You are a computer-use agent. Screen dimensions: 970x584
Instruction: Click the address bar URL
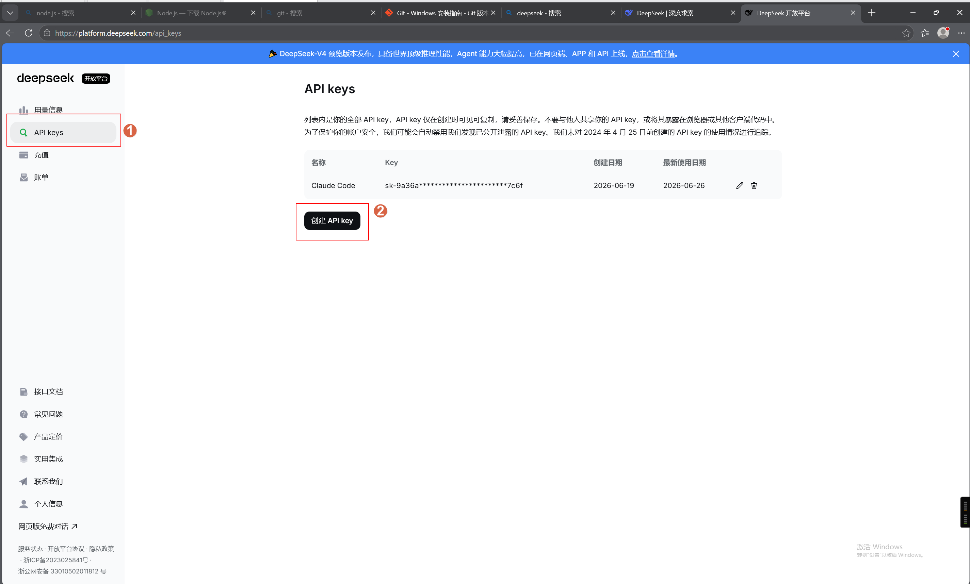[x=118, y=33]
